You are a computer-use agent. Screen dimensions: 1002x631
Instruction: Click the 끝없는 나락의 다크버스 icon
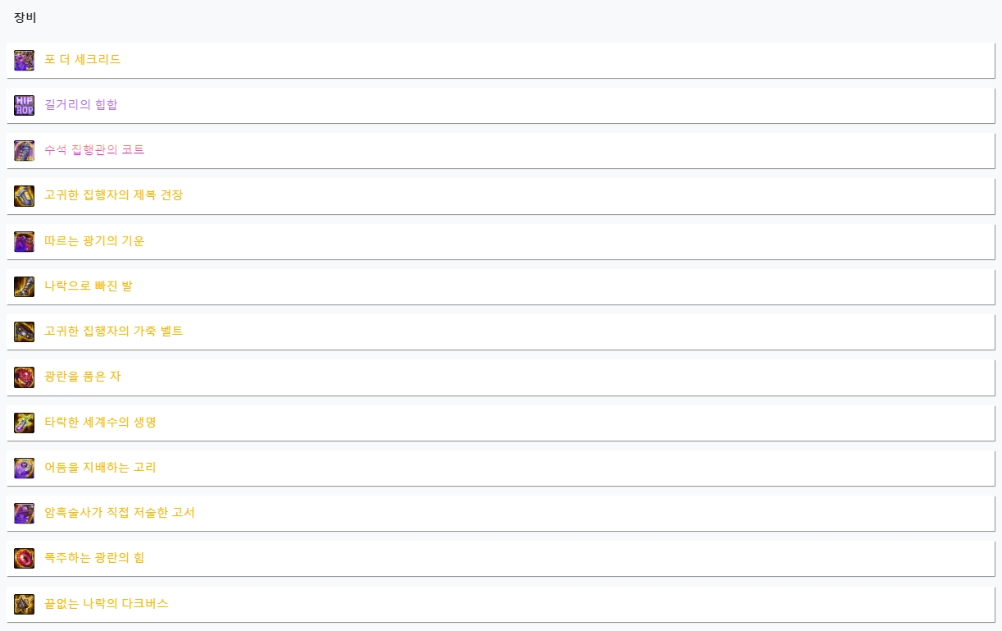(25, 604)
